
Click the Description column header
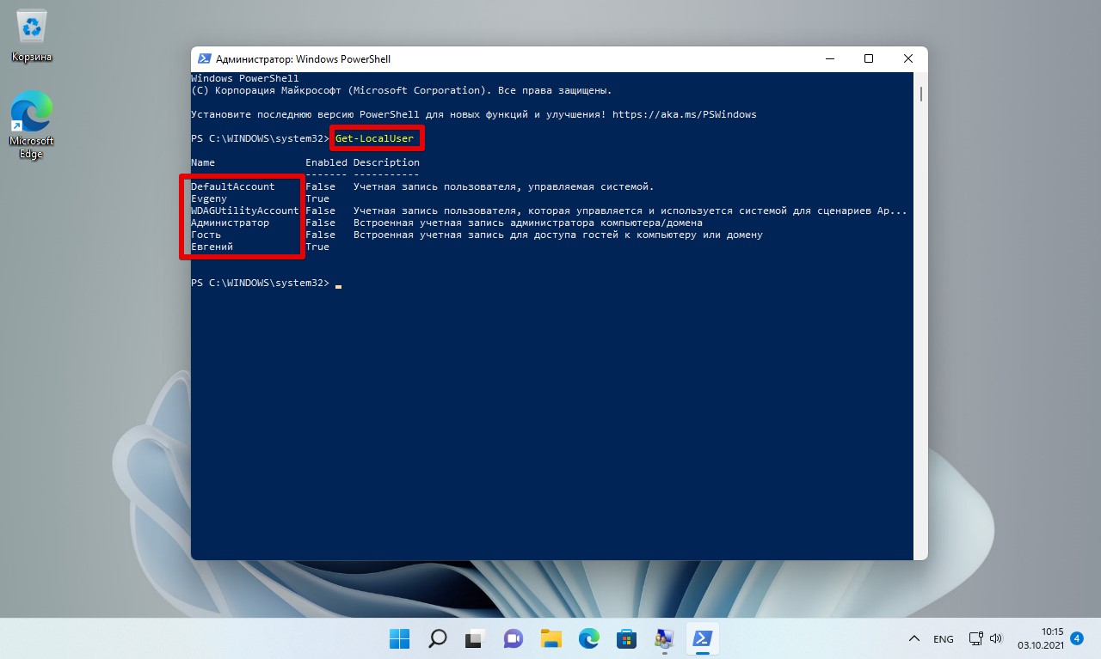tap(386, 162)
